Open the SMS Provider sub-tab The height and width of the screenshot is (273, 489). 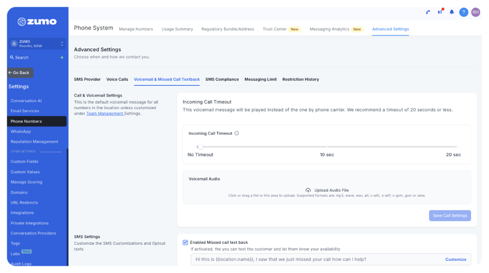coord(87,79)
